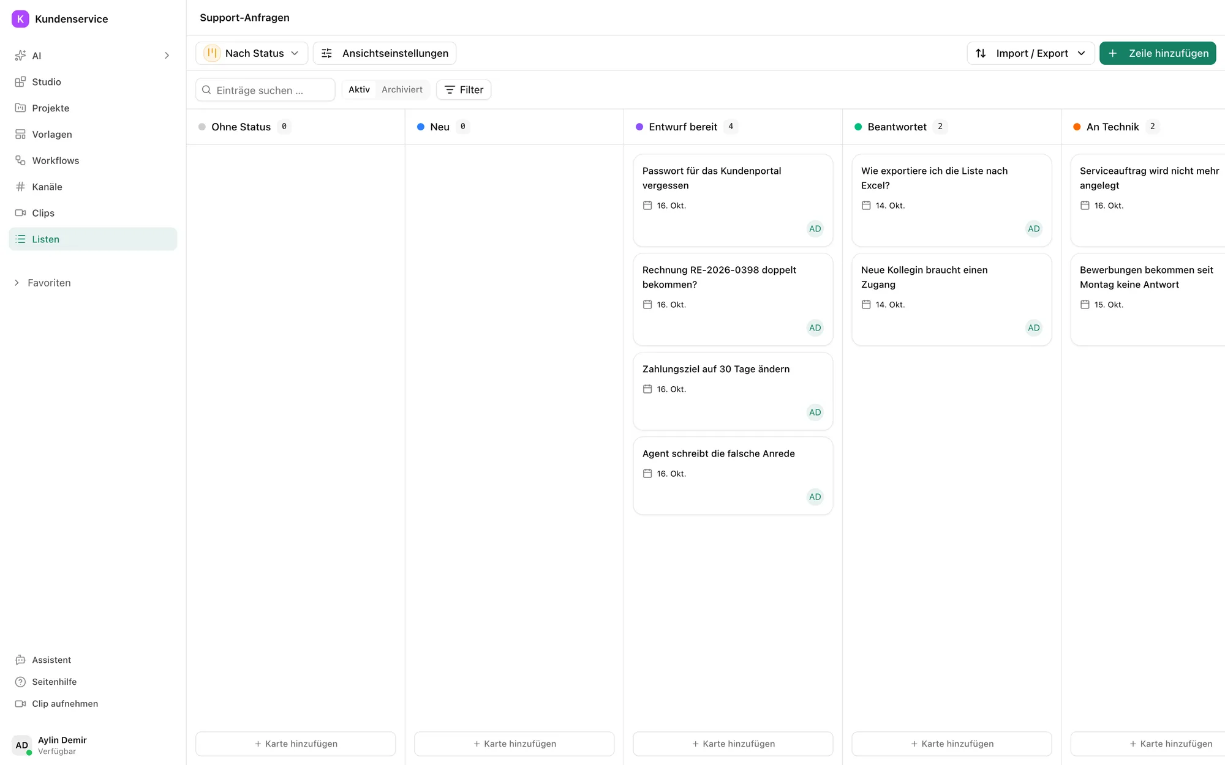Viewport: 1225px width, 765px height.
Task: Open Ansichtseinstellungen settings
Action: pyautogui.click(x=385, y=53)
